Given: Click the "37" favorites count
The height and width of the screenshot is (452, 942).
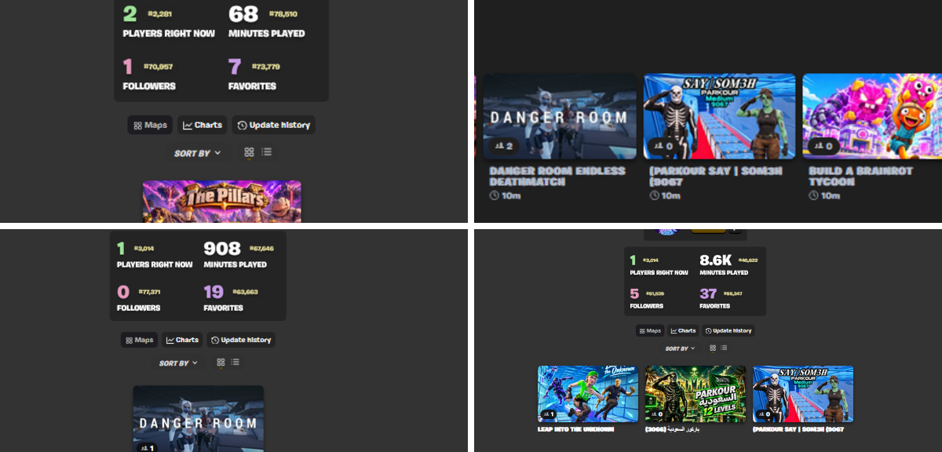Looking at the screenshot, I should click(709, 293).
